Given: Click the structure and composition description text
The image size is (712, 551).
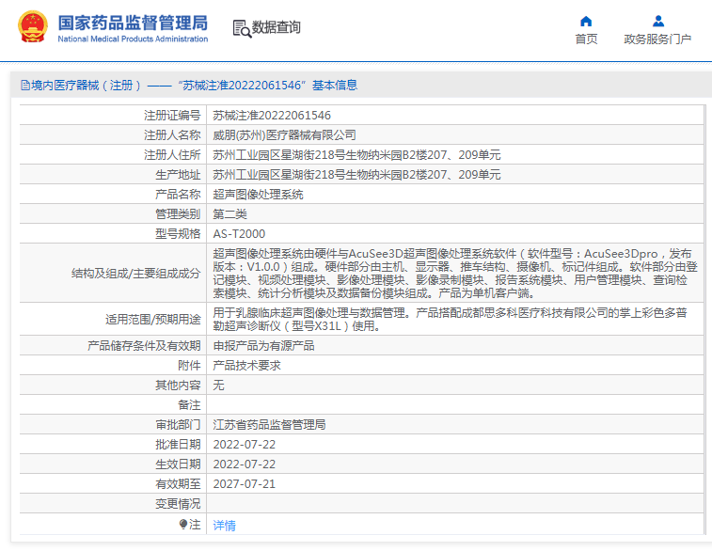Looking at the screenshot, I should 454,274.
